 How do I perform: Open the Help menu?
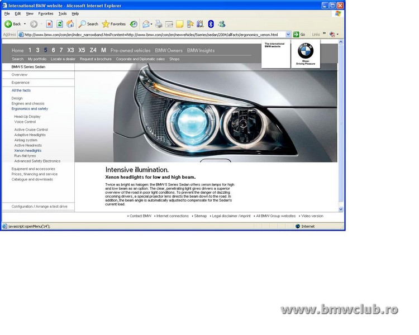[75, 13]
